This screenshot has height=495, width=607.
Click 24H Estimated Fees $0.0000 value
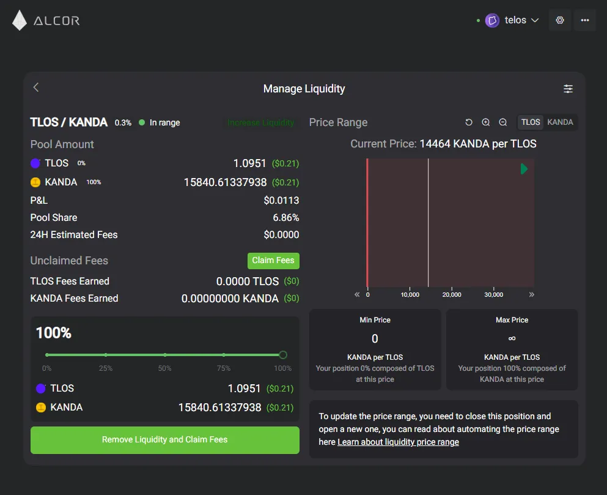coord(281,234)
